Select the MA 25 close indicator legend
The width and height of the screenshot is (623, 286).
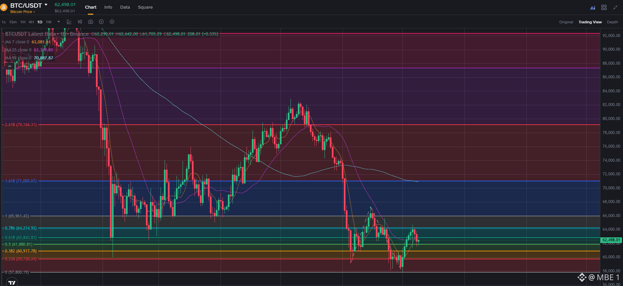pyautogui.click(x=29, y=50)
